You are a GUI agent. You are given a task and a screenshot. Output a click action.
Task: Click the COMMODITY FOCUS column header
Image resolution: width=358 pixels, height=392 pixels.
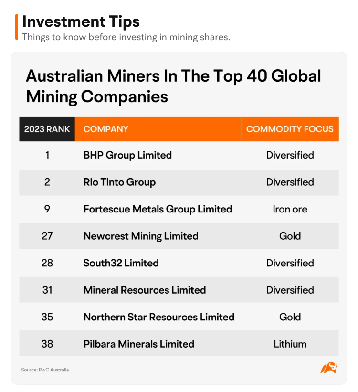click(290, 129)
